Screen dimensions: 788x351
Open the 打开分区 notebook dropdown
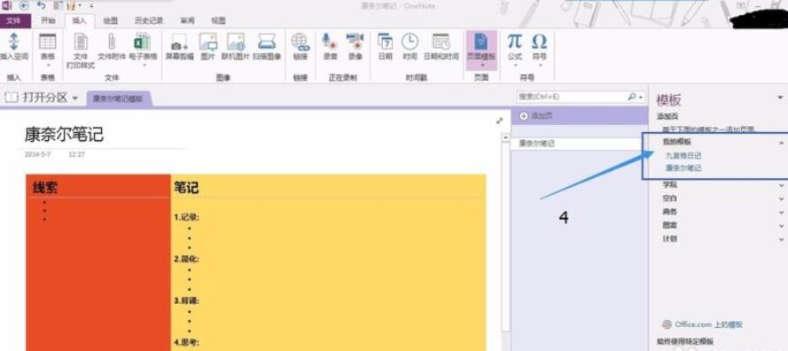(41, 97)
